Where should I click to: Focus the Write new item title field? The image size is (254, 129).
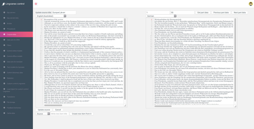(60, 114)
